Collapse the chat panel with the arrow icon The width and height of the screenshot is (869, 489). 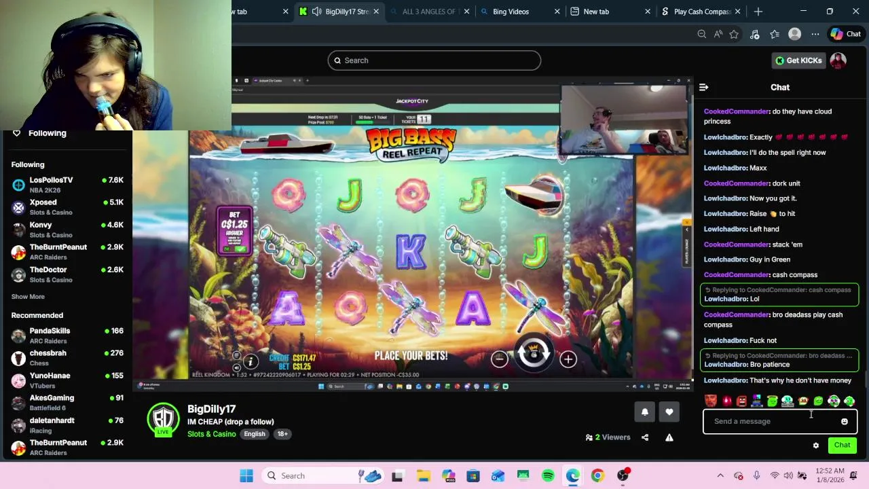tap(703, 87)
